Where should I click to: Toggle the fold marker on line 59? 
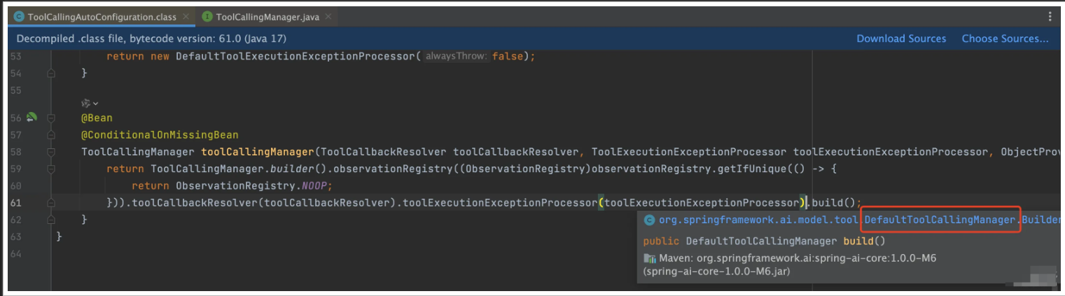[x=51, y=169]
